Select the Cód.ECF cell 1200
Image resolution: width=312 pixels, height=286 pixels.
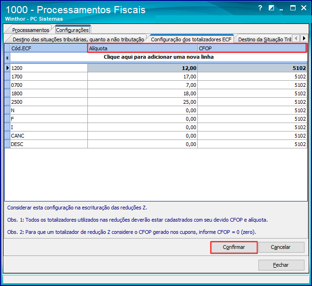49,68
